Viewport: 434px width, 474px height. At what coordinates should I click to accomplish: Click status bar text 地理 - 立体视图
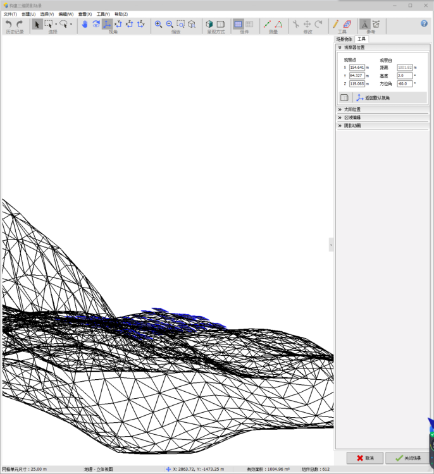(x=98, y=469)
